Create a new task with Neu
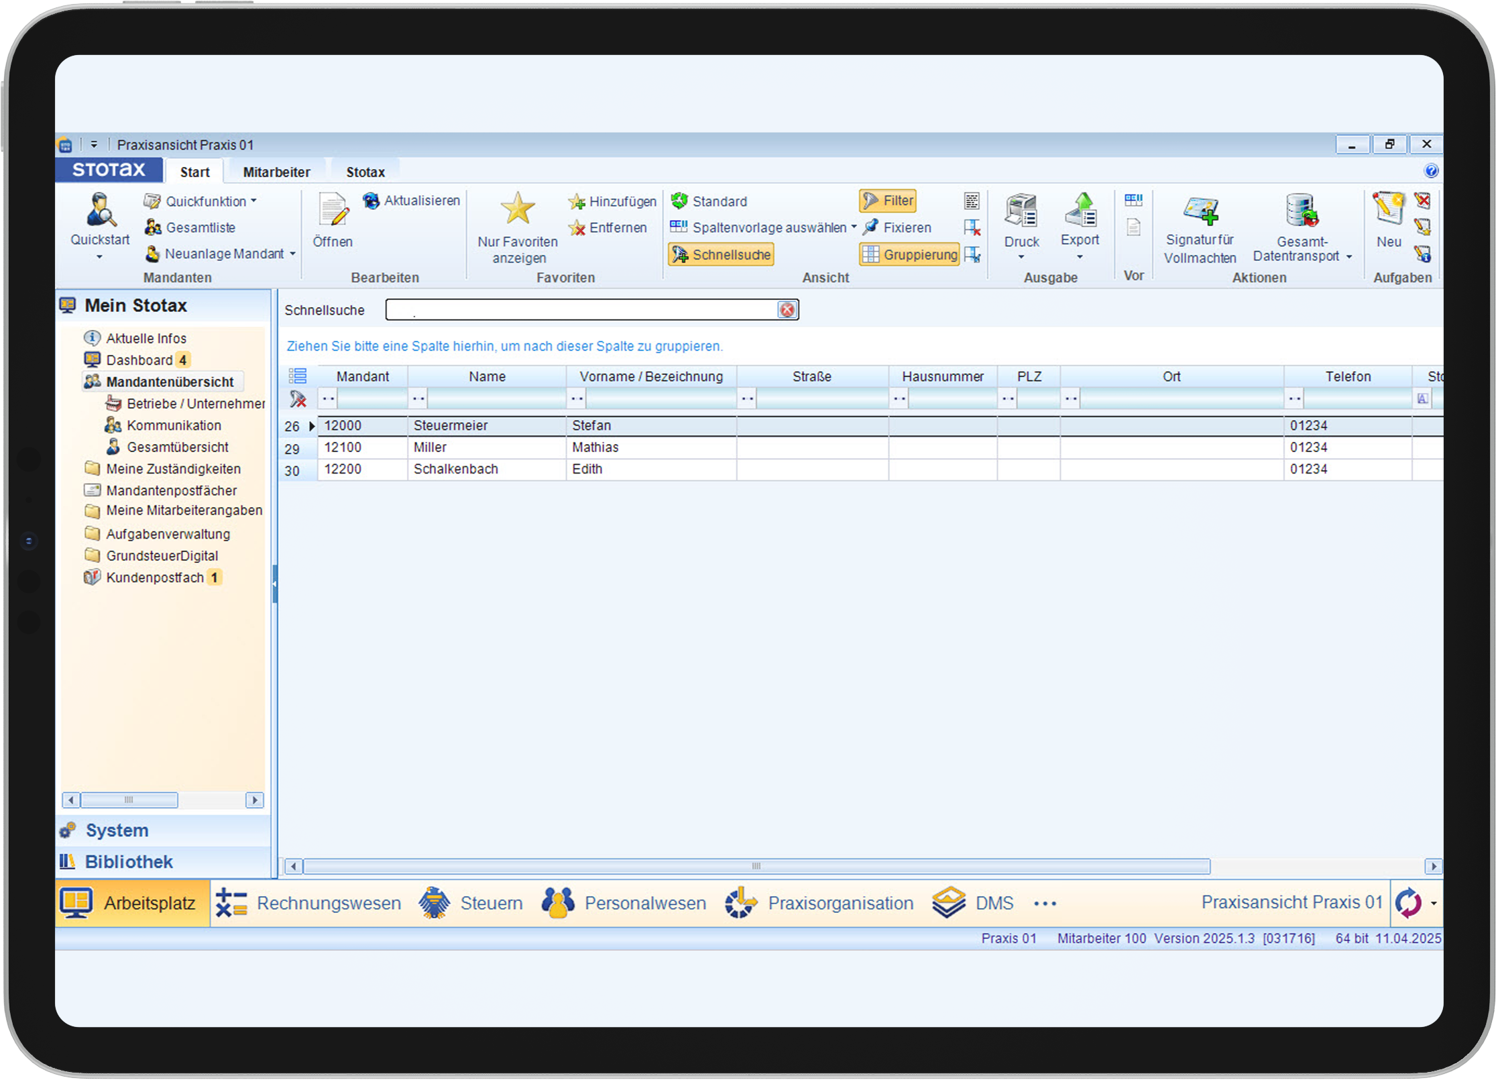 tap(1388, 220)
